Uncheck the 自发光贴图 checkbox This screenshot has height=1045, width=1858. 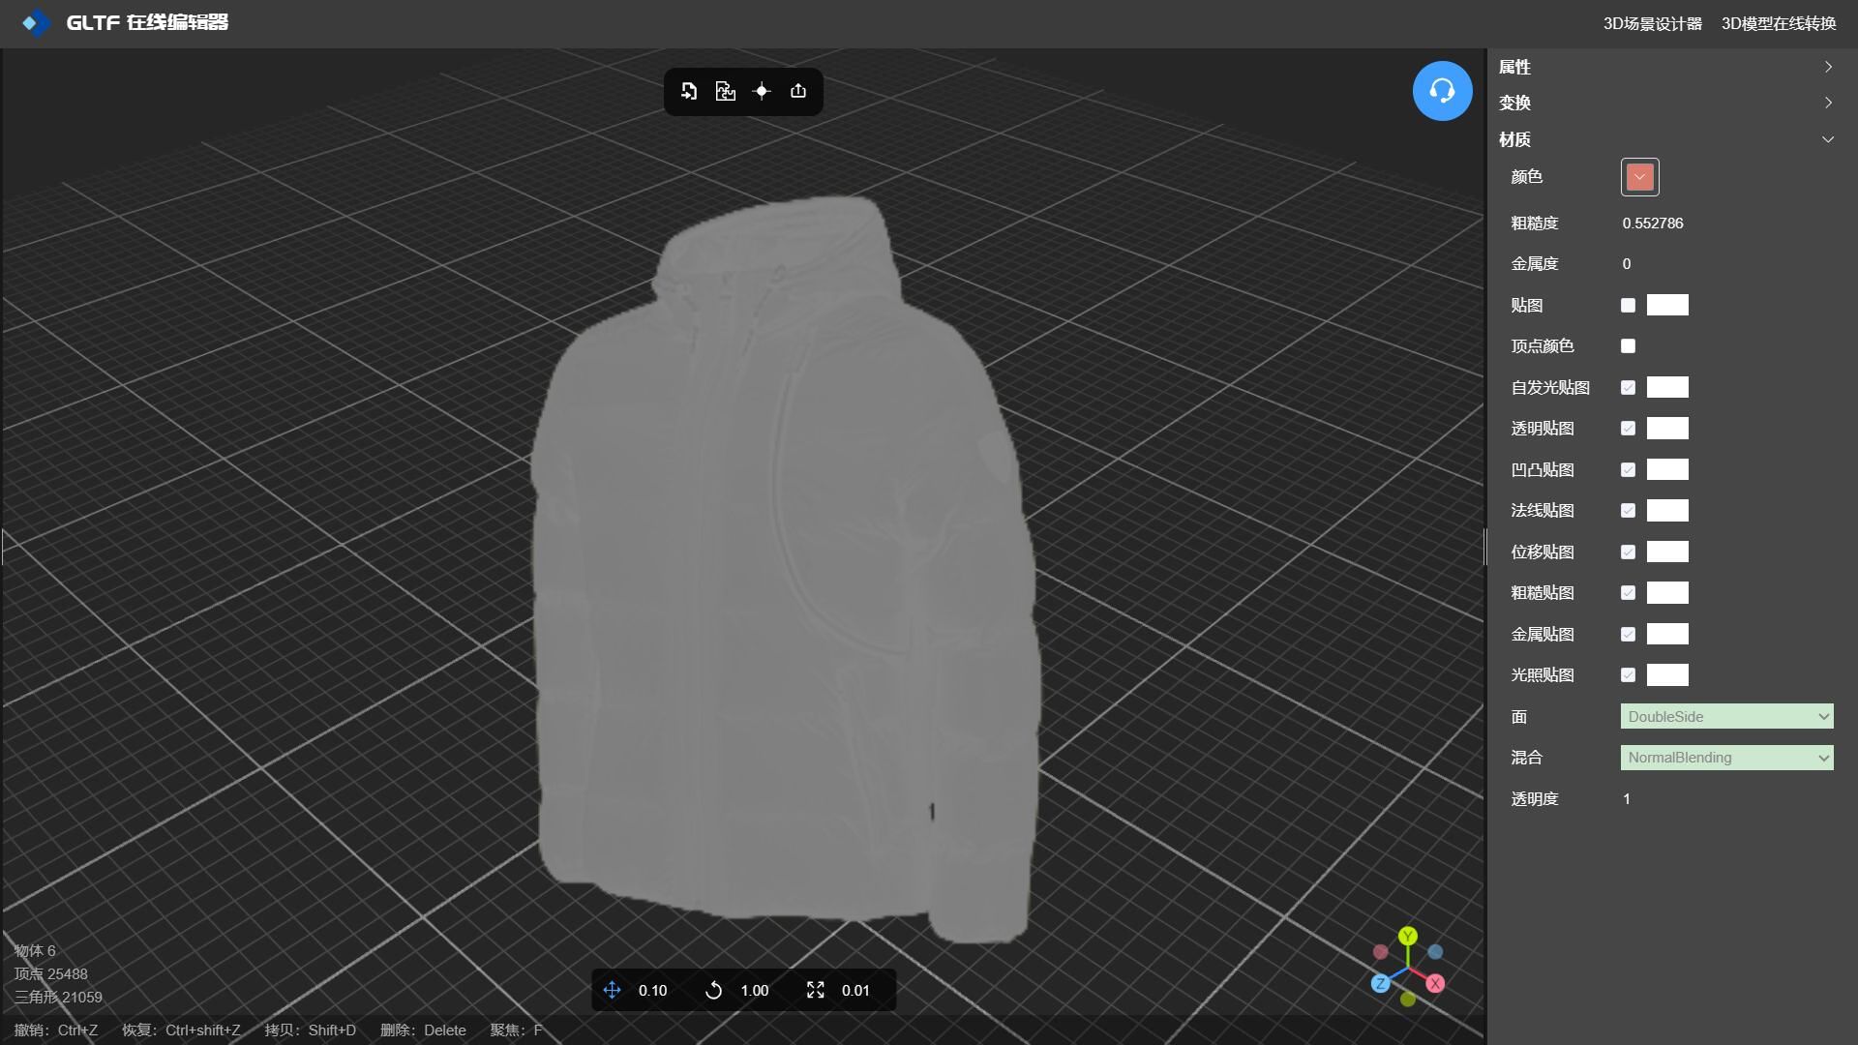[x=1628, y=388]
